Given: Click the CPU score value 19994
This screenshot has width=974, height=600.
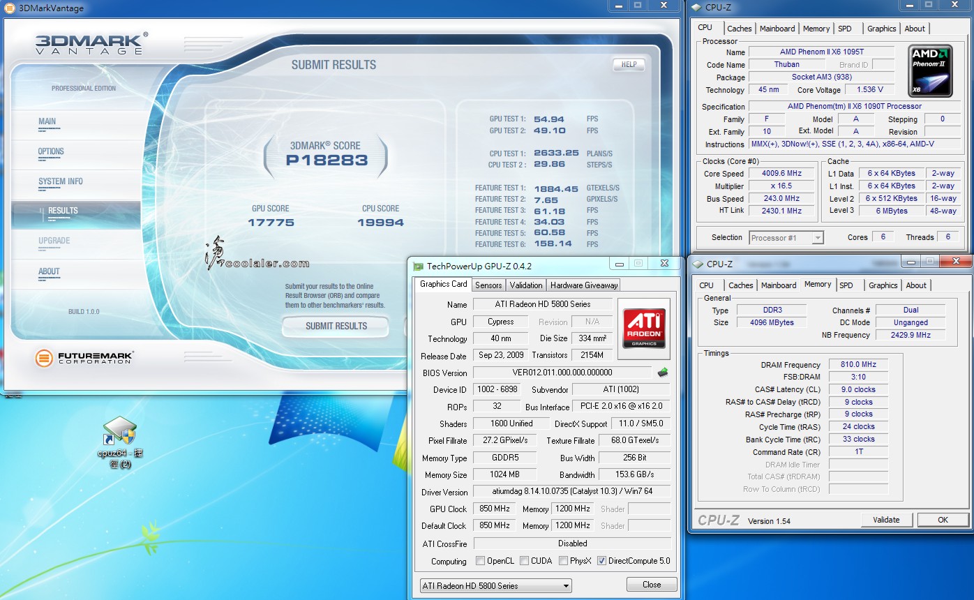Looking at the screenshot, I should click(380, 223).
